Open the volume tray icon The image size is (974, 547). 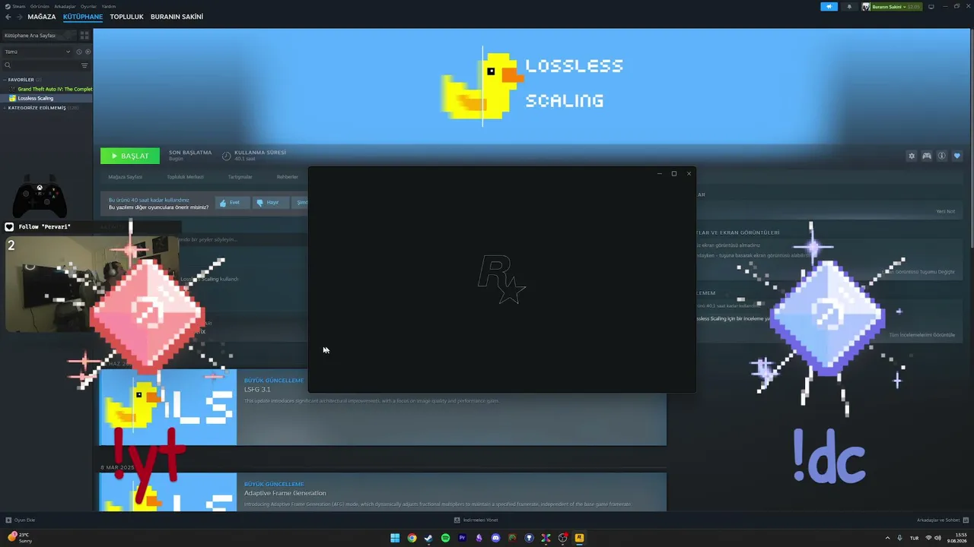(938, 538)
